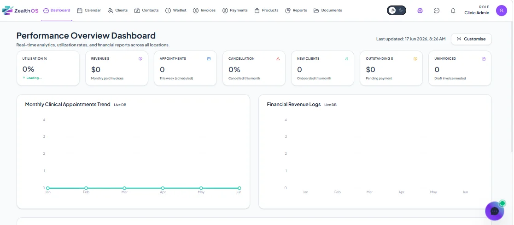Screen dimensions: 514x225
Task: Click the Clinic Admin role label
Action: pos(477,13)
